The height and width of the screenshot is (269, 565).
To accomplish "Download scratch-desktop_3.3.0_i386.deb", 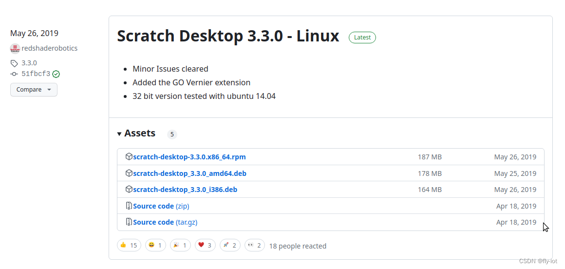I will (x=185, y=190).
